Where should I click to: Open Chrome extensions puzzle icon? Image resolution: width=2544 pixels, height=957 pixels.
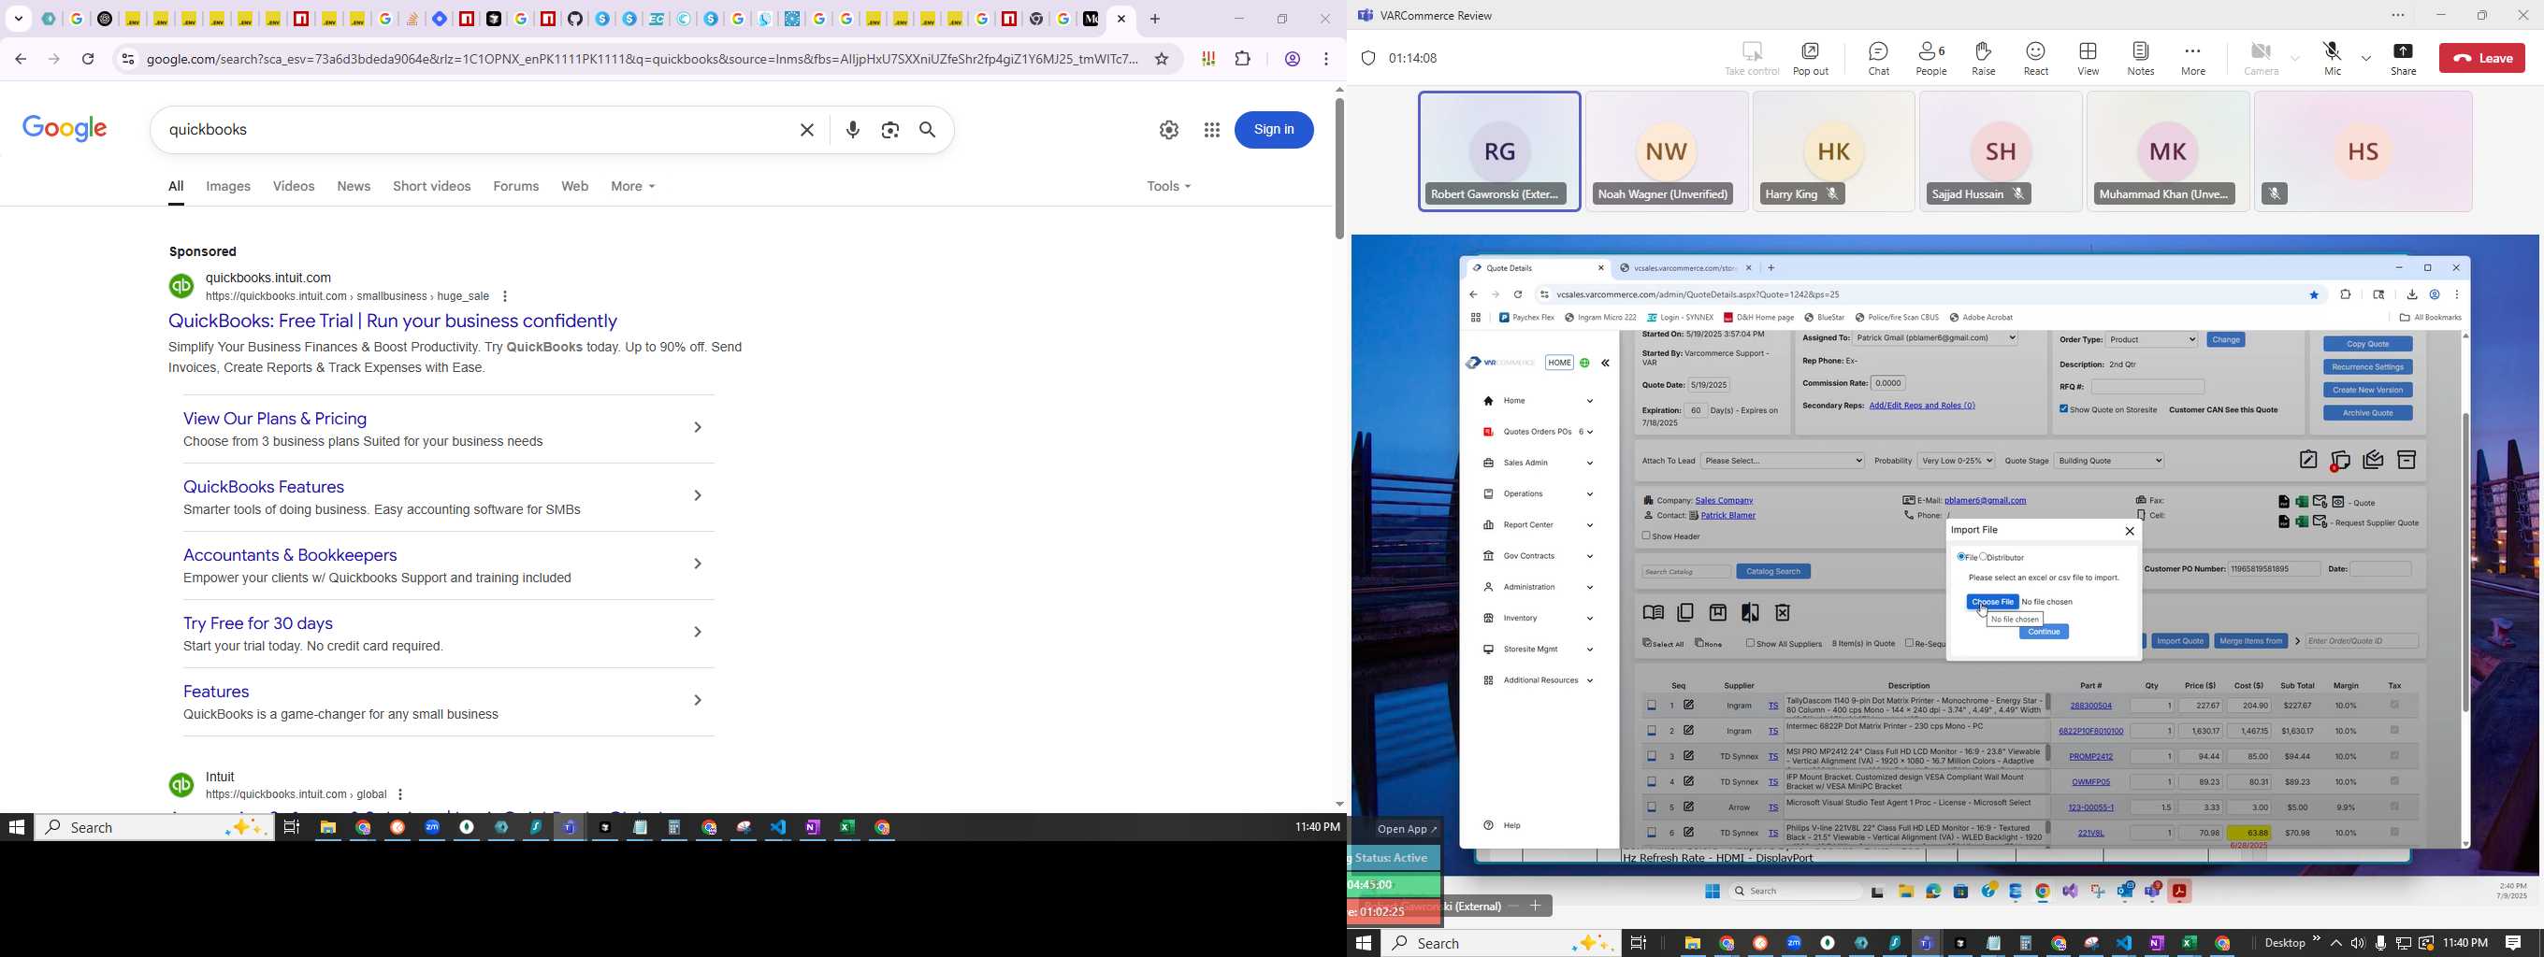pyautogui.click(x=1242, y=59)
